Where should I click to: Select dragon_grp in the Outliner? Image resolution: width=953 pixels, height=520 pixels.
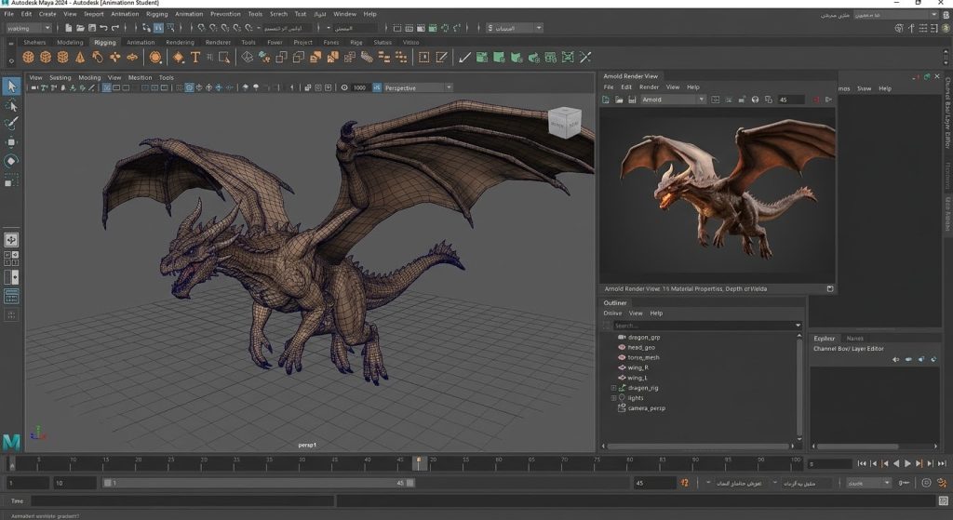[644, 337]
